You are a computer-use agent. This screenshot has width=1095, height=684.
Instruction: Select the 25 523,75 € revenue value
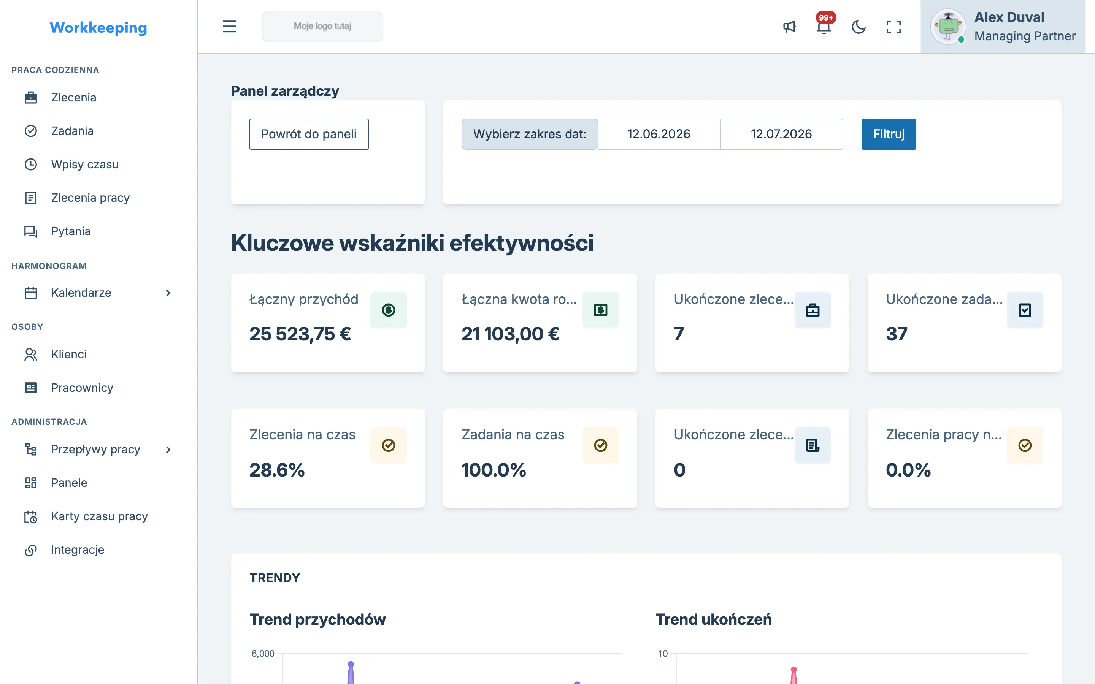[x=300, y=334]
